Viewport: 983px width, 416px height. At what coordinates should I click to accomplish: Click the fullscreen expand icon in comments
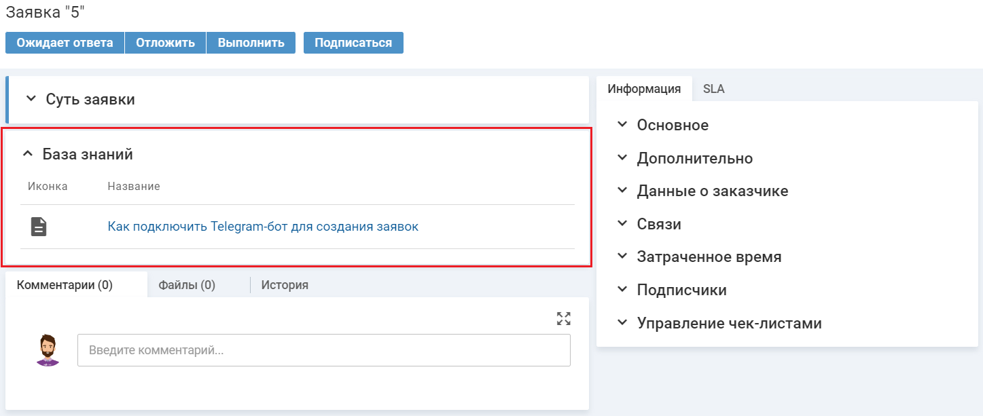click(x=563, y=319)
